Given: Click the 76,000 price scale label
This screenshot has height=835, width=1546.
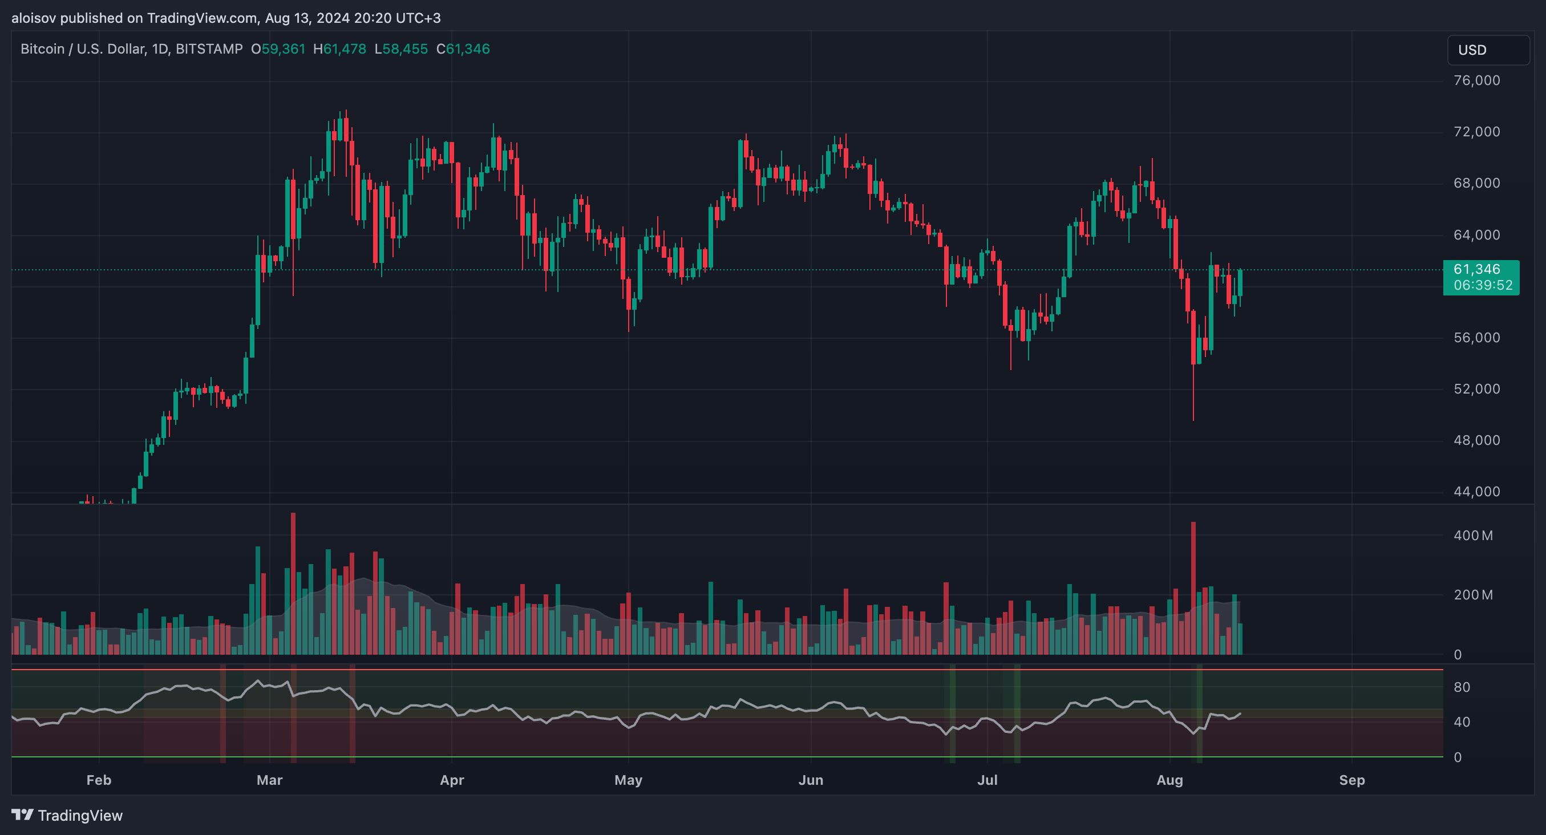Looking at the screenshot, I should coord(1476,80).
